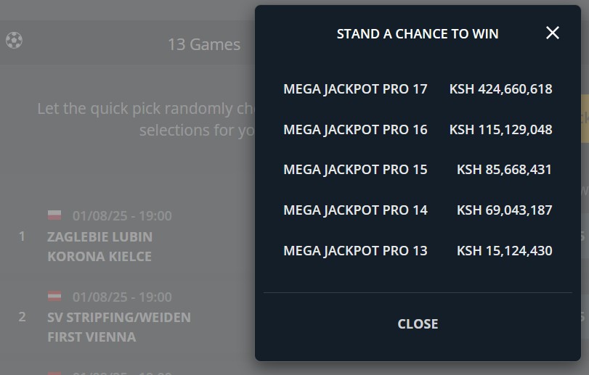Pick the Mega Jackpot Pro 15 entry

click(x=355, y=170)
